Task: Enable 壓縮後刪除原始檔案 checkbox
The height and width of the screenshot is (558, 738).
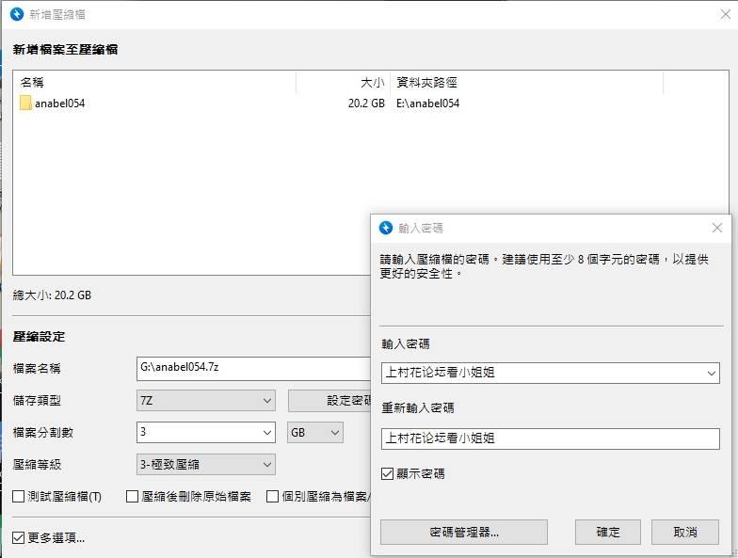Action: point(134,496)
